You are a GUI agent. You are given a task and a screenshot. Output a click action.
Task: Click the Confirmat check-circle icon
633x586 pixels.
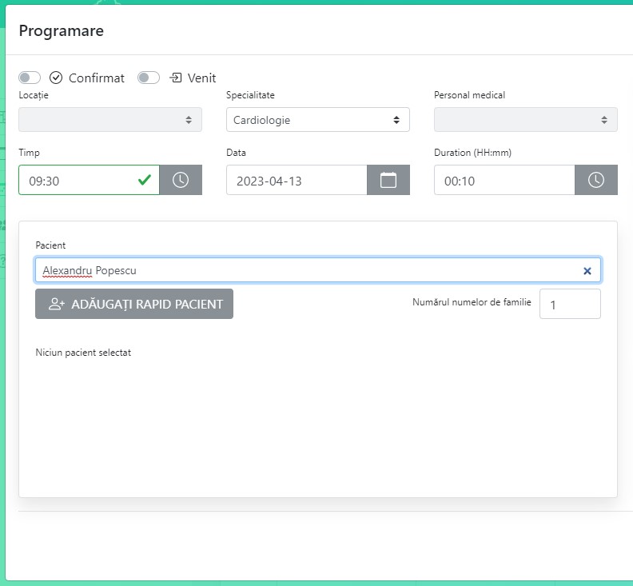point(56,78)
